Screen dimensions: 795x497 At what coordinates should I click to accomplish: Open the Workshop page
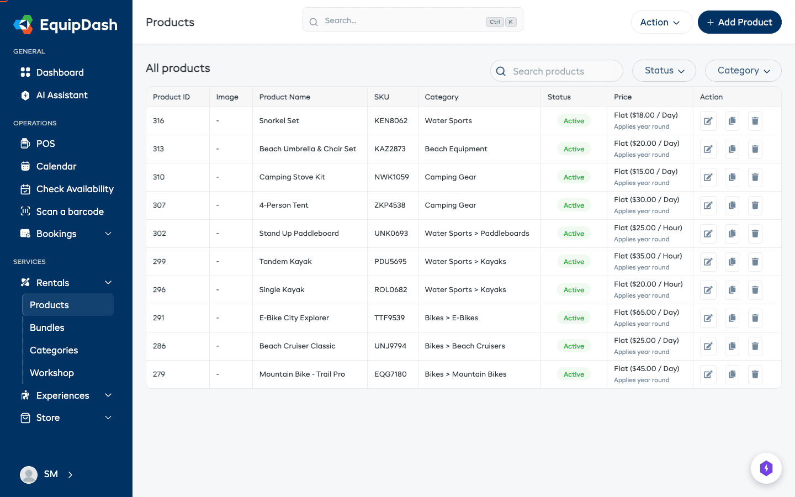coord(51,373)
